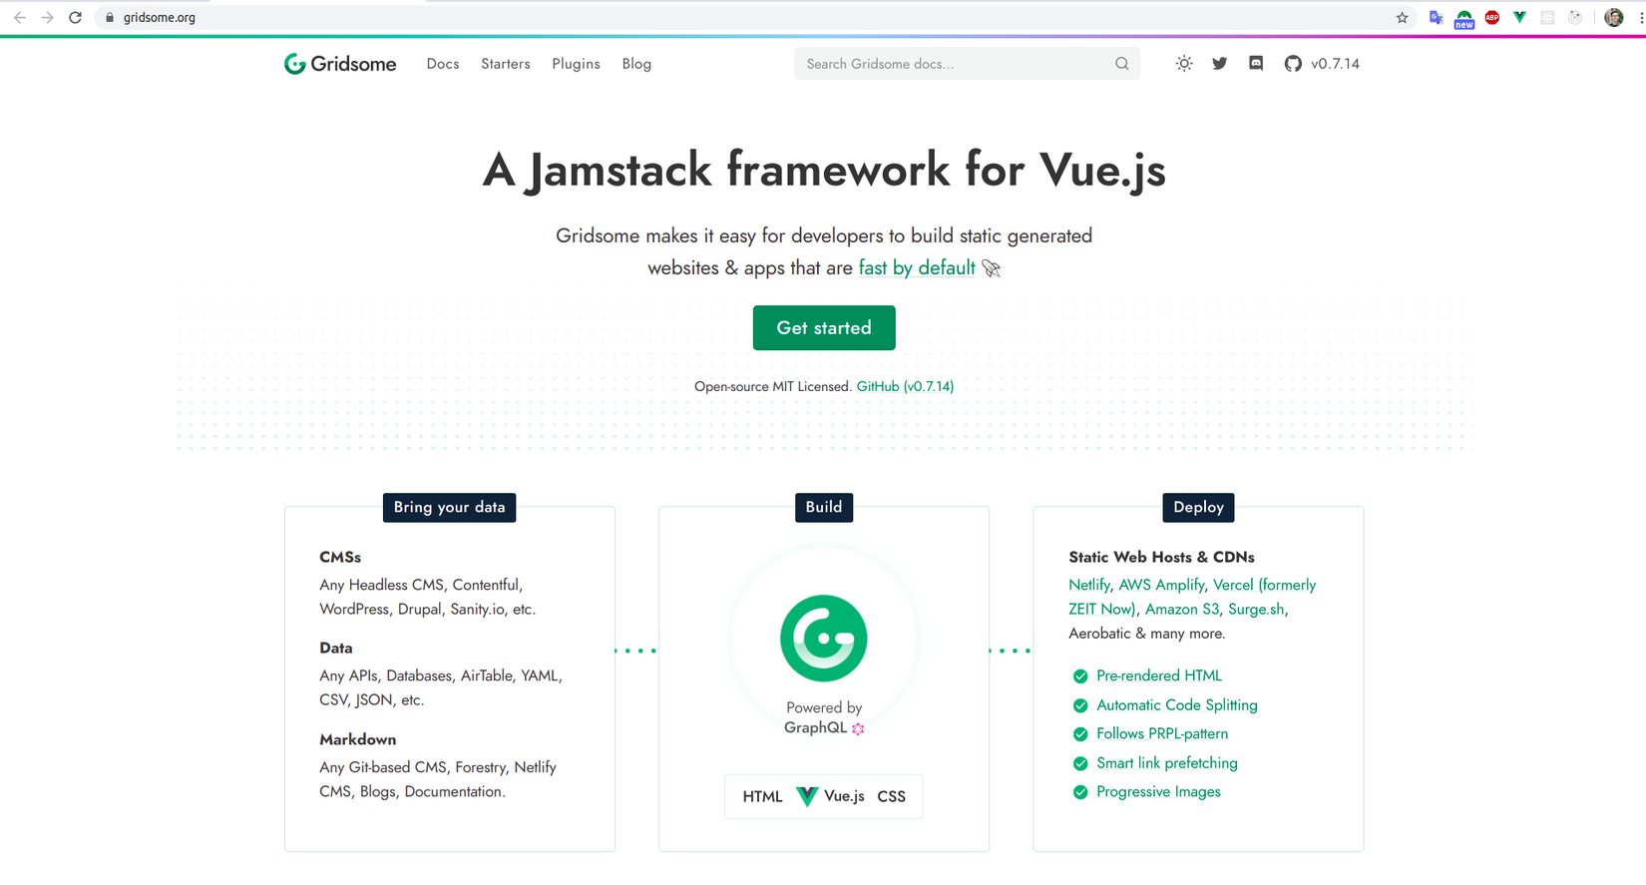Reload the page with the refresh icon
Viewport: 1646px width, 885px height.
pos(75,18)
